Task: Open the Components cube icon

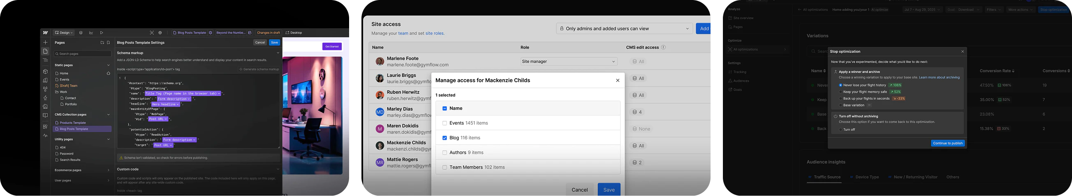Action: pyautogui.click(x=45, y=71)
